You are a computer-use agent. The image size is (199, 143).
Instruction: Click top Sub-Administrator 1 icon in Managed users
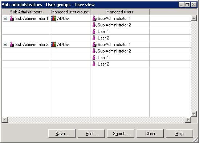click(94, 18)
